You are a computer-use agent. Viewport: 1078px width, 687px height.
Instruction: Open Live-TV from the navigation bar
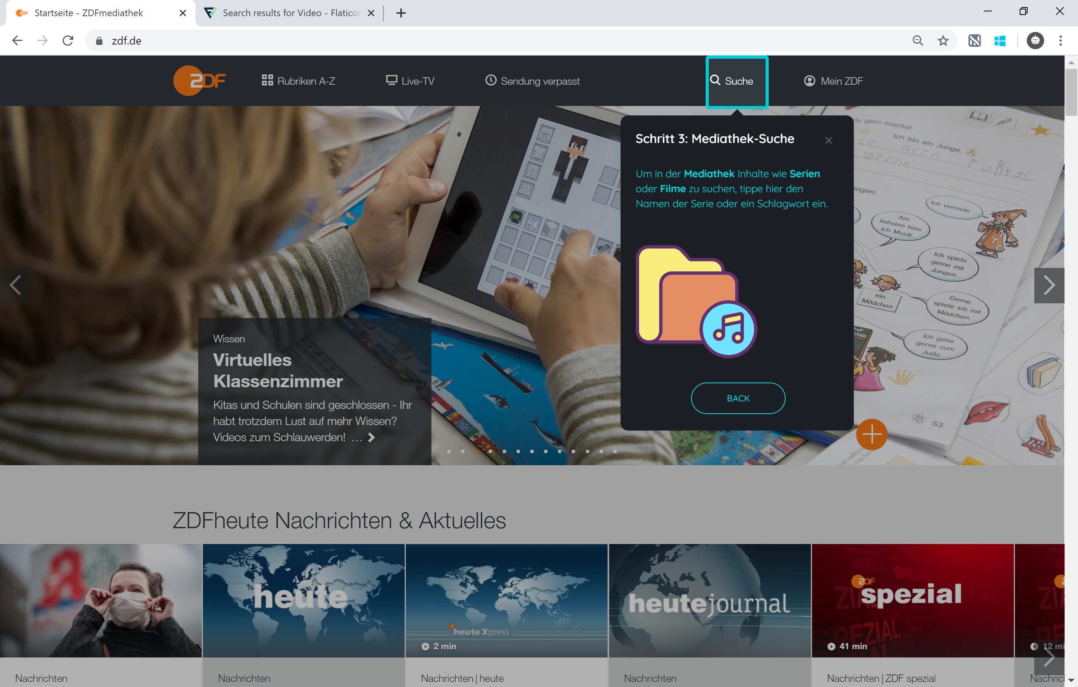pyautogui.click(x=410, y=81)
